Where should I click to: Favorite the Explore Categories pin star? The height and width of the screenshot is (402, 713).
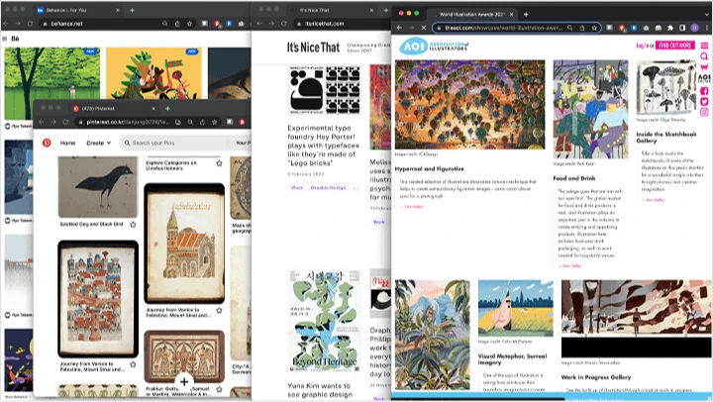[219, 163]
